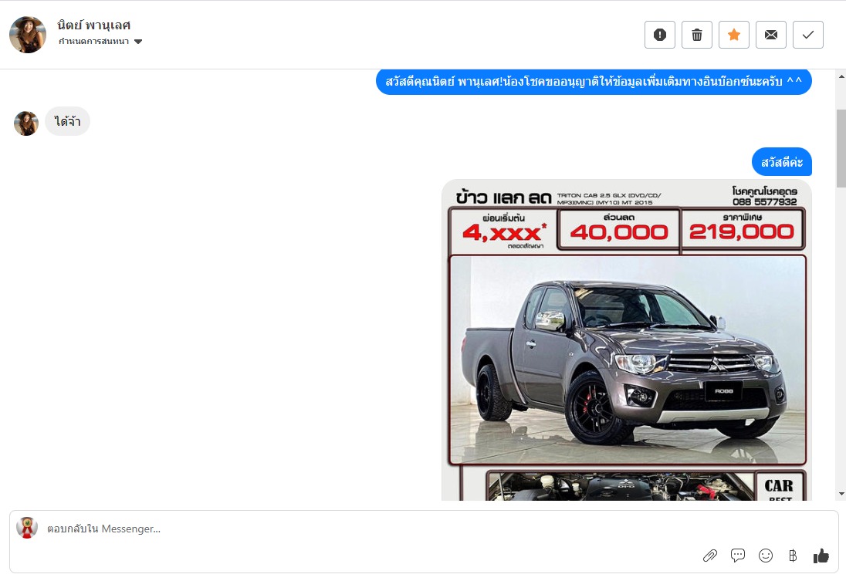Toggle the orange star follow-up marker
This screenshot has width=846, height=581.
[734, 35]
